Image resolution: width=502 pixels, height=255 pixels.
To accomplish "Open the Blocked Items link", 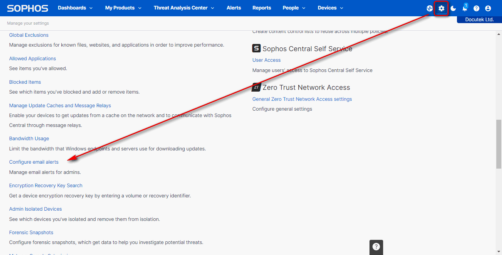I will click(x=25, y=82).
